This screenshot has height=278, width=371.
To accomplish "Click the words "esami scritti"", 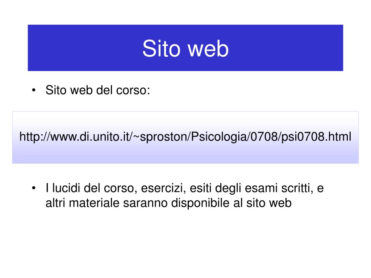I will click(279, 188).
